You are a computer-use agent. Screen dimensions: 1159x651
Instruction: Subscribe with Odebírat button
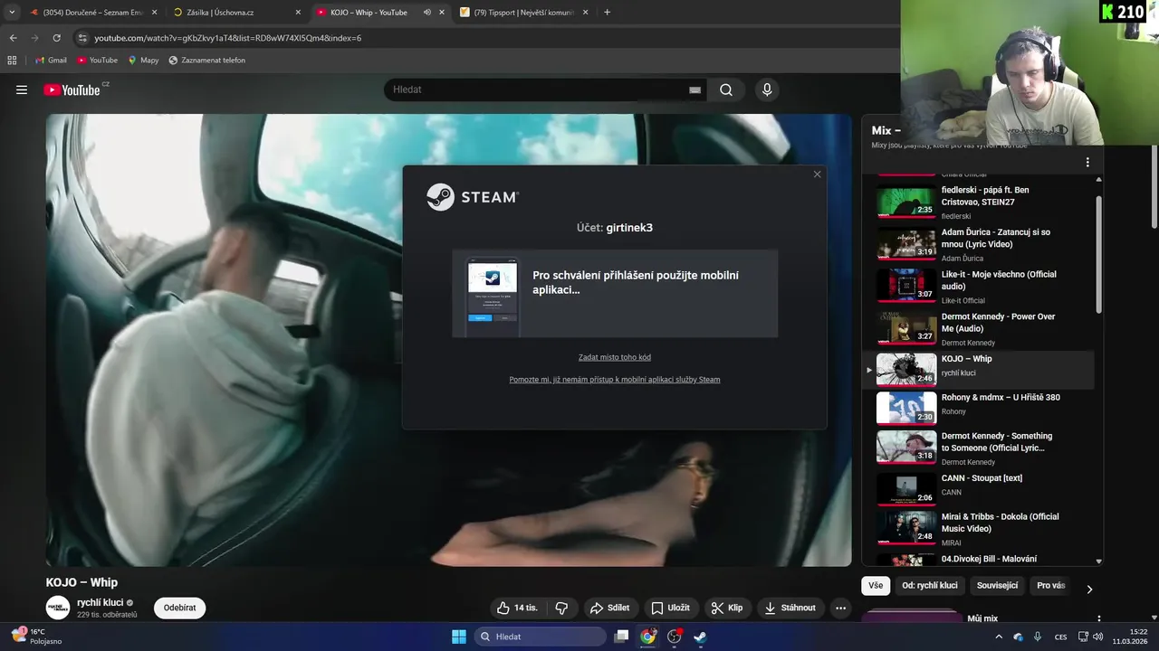(x=179, y=608)
